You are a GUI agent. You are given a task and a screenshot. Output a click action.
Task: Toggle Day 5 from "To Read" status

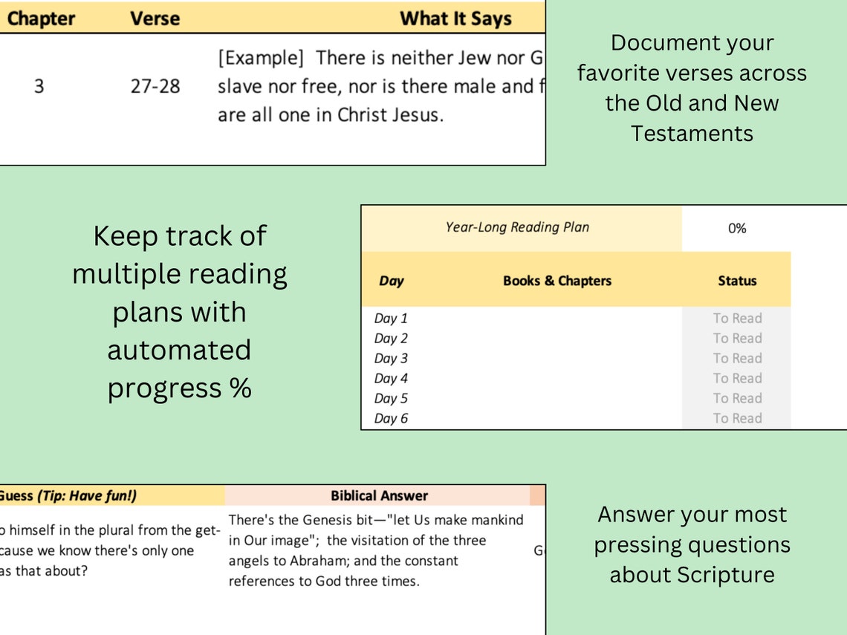[737, 398]
